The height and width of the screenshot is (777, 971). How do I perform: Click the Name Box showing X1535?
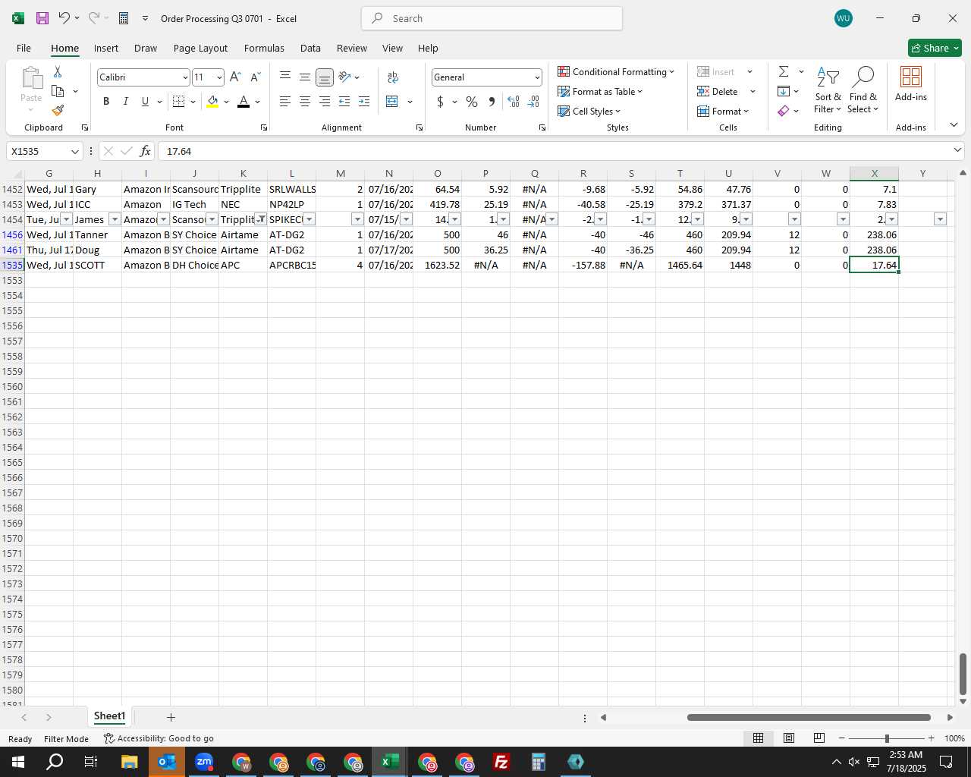(45, 151)
